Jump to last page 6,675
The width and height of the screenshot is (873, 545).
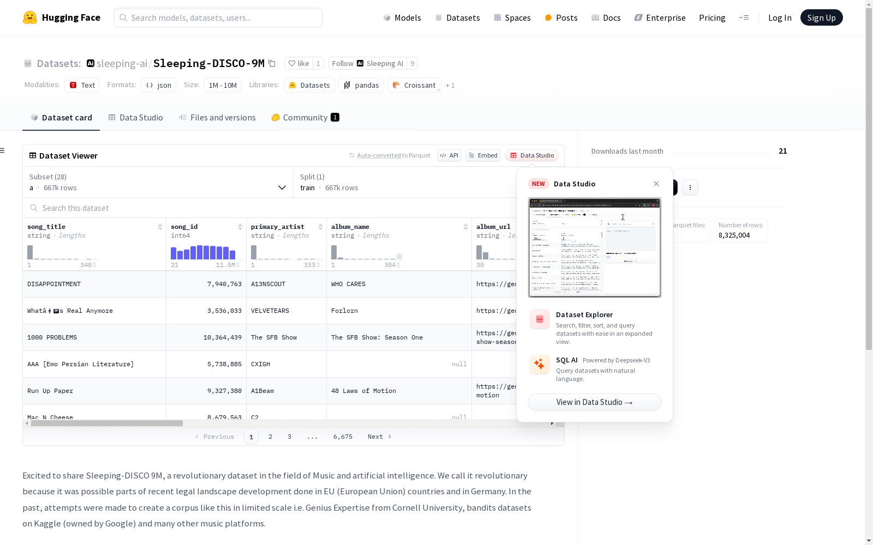click(x=343, y=437)
